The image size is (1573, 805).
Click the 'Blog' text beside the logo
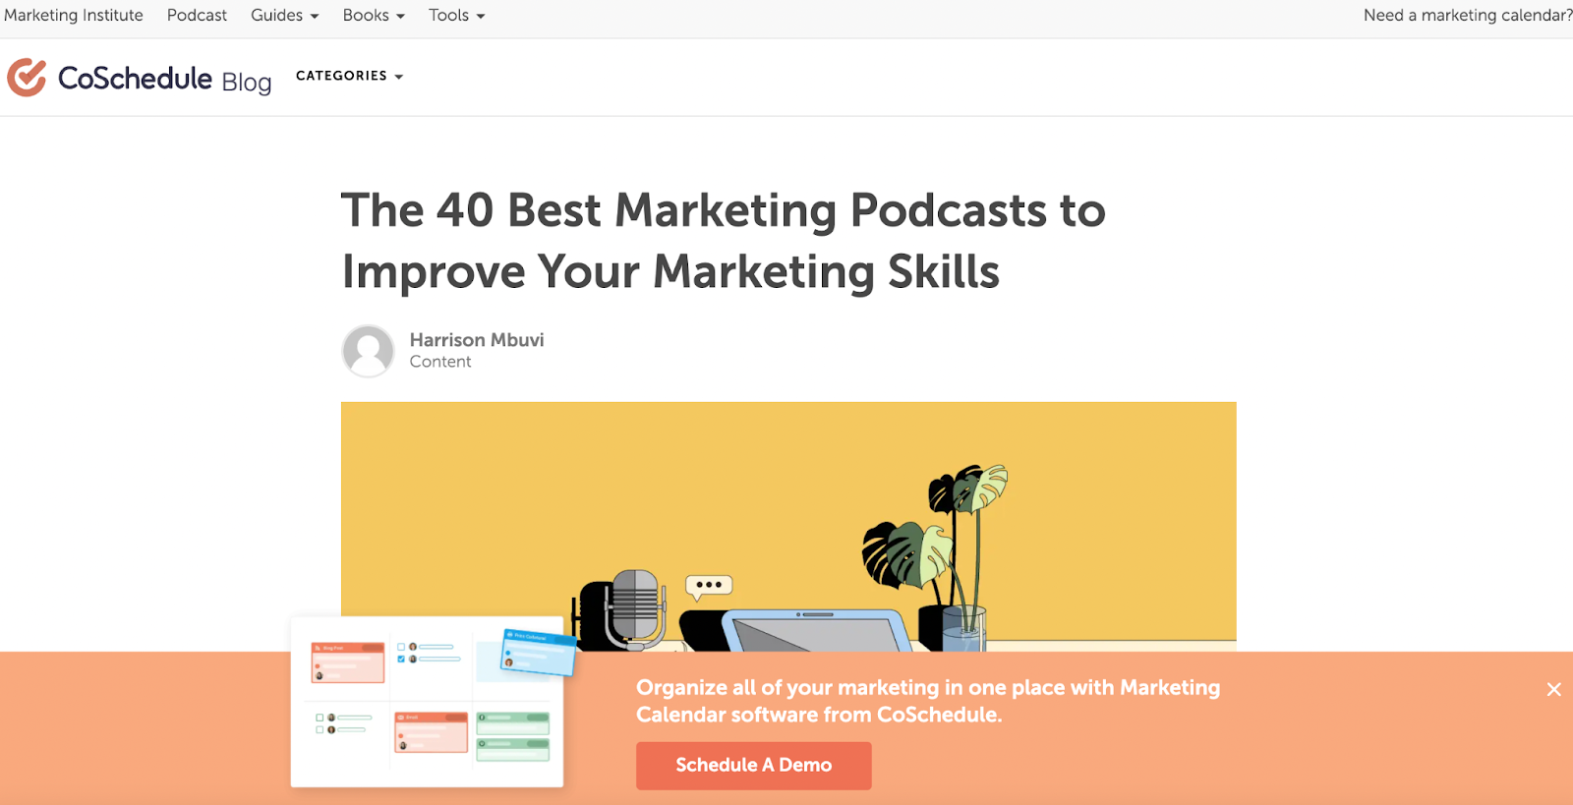point(247,83)
